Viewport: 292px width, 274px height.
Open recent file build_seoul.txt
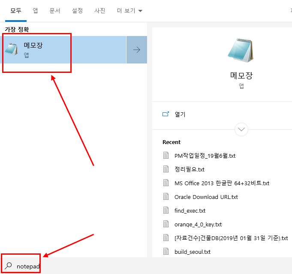193,252
